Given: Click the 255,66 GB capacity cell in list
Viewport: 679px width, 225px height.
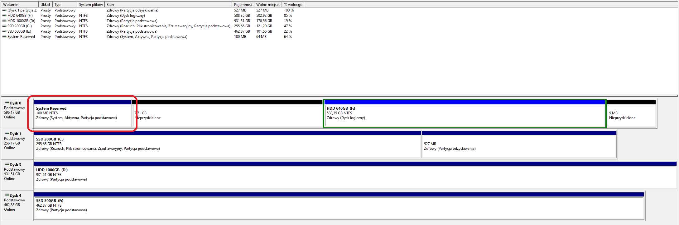Looking at the screenshot, I should [x=242, y=26].
